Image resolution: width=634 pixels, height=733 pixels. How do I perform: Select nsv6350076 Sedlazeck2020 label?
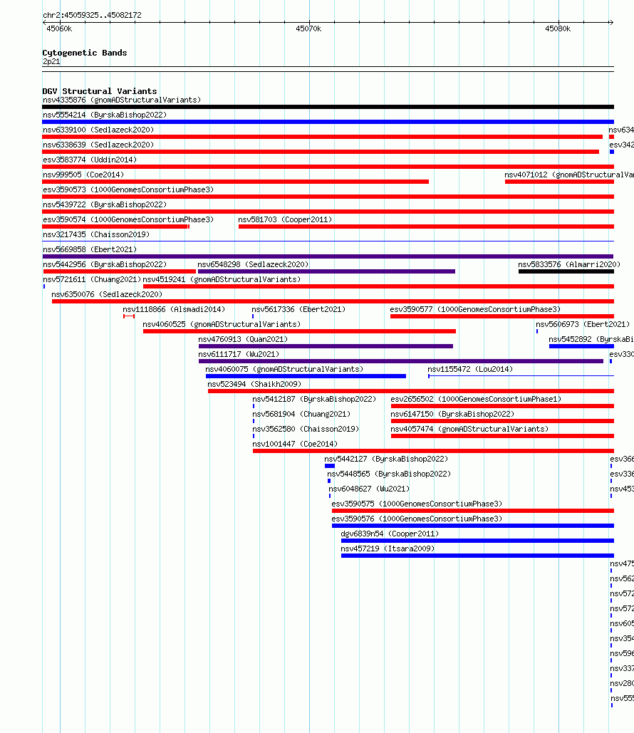pos(107,294)
